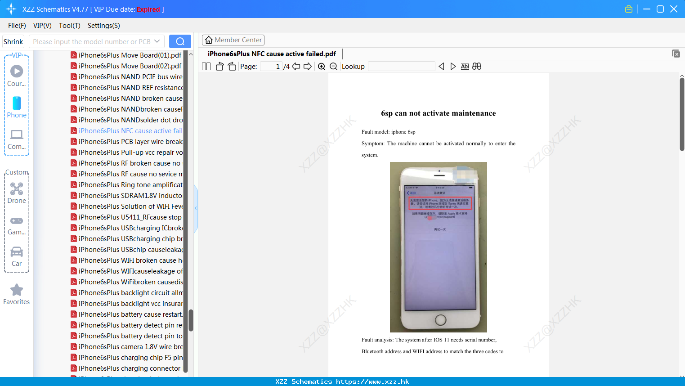Open Drone category in sidebar
685x386 pixels.
coord(17,193)
